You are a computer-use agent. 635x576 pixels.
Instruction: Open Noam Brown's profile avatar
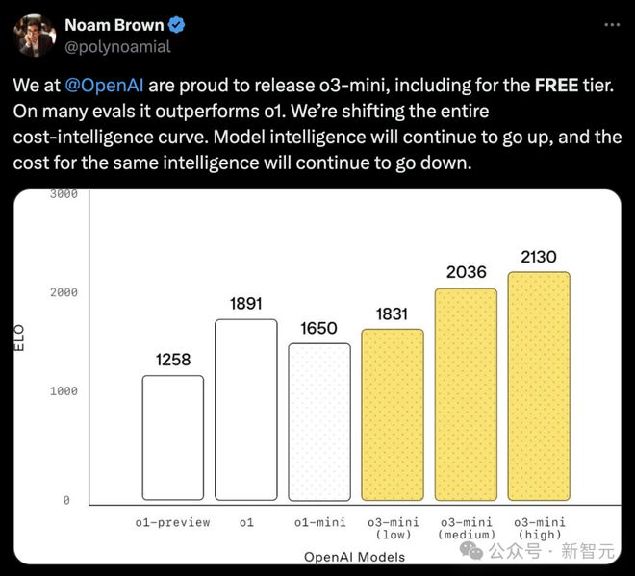pyautogui.click(x=35, y=36)
